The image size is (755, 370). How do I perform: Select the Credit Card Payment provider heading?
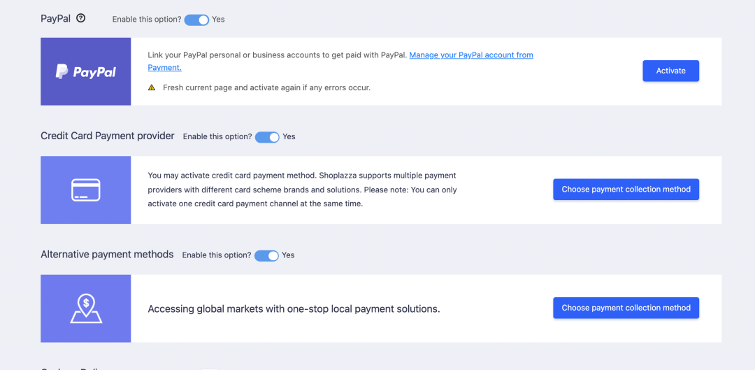(108, 136)
